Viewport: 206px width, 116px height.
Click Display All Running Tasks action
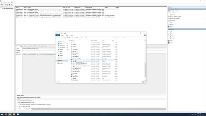click(x=175, y=17)
